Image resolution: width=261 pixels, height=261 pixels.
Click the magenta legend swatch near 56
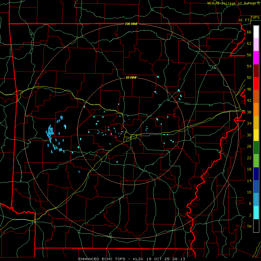point(256,58)
